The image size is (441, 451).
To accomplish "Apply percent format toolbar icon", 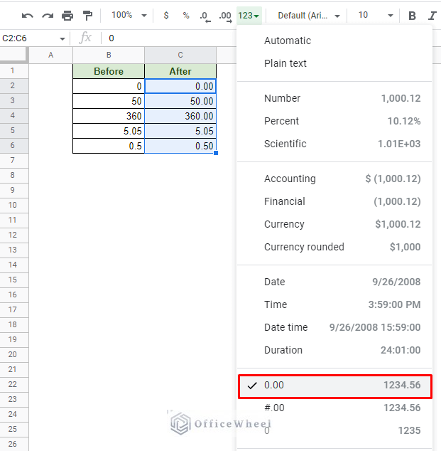I will pyautogui.click(x=186, y=15).
